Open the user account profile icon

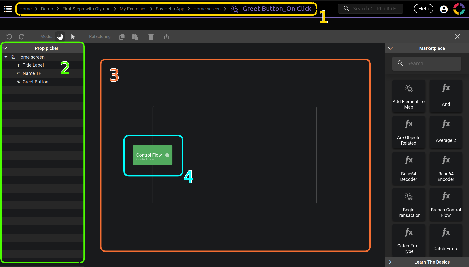(x=444, y=9)
